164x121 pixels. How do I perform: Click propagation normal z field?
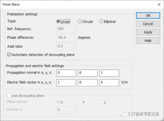pos(109,73)
